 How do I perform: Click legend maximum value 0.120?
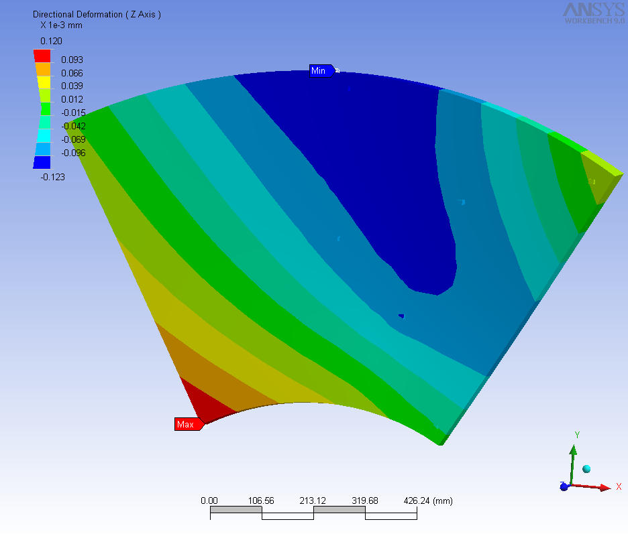51,41
